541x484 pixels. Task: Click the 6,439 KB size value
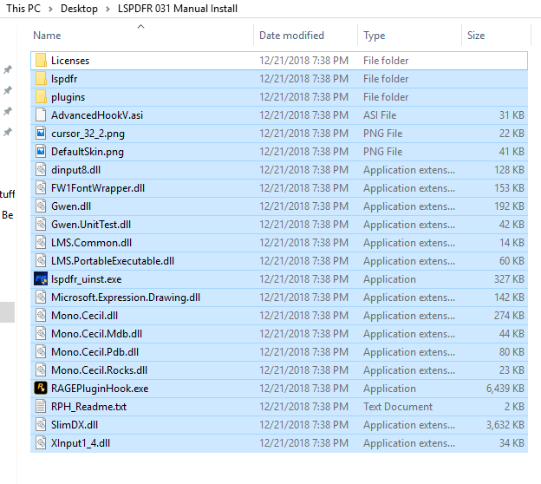click(505, 389)
